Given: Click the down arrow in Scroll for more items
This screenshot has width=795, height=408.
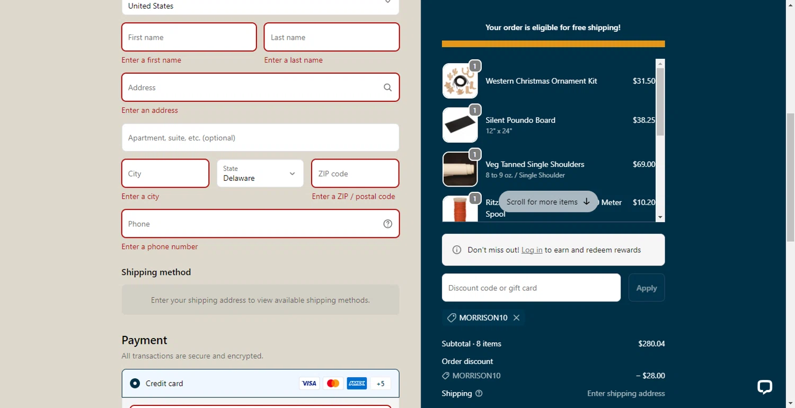Looking at the screenshot, I should point(586,201).
